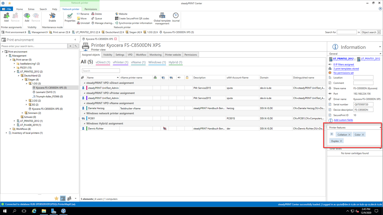Open Settings printer view tab
Image resolution: width=383 pixels, height=215 pixels.
pos(120,55)
